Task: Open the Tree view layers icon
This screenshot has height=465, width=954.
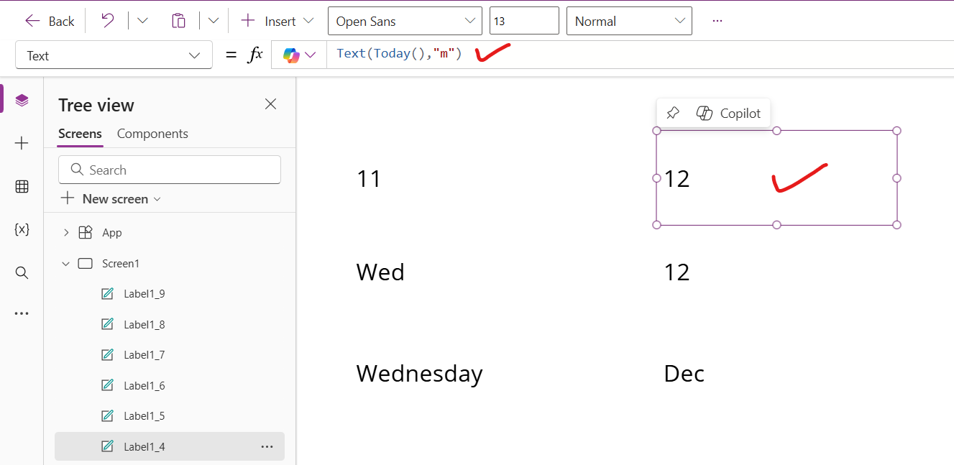Action: pyautogui.click(x=22, y=101)
